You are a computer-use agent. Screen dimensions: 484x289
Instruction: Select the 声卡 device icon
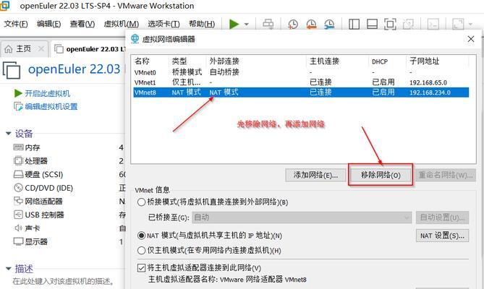(x=18, y=228)
